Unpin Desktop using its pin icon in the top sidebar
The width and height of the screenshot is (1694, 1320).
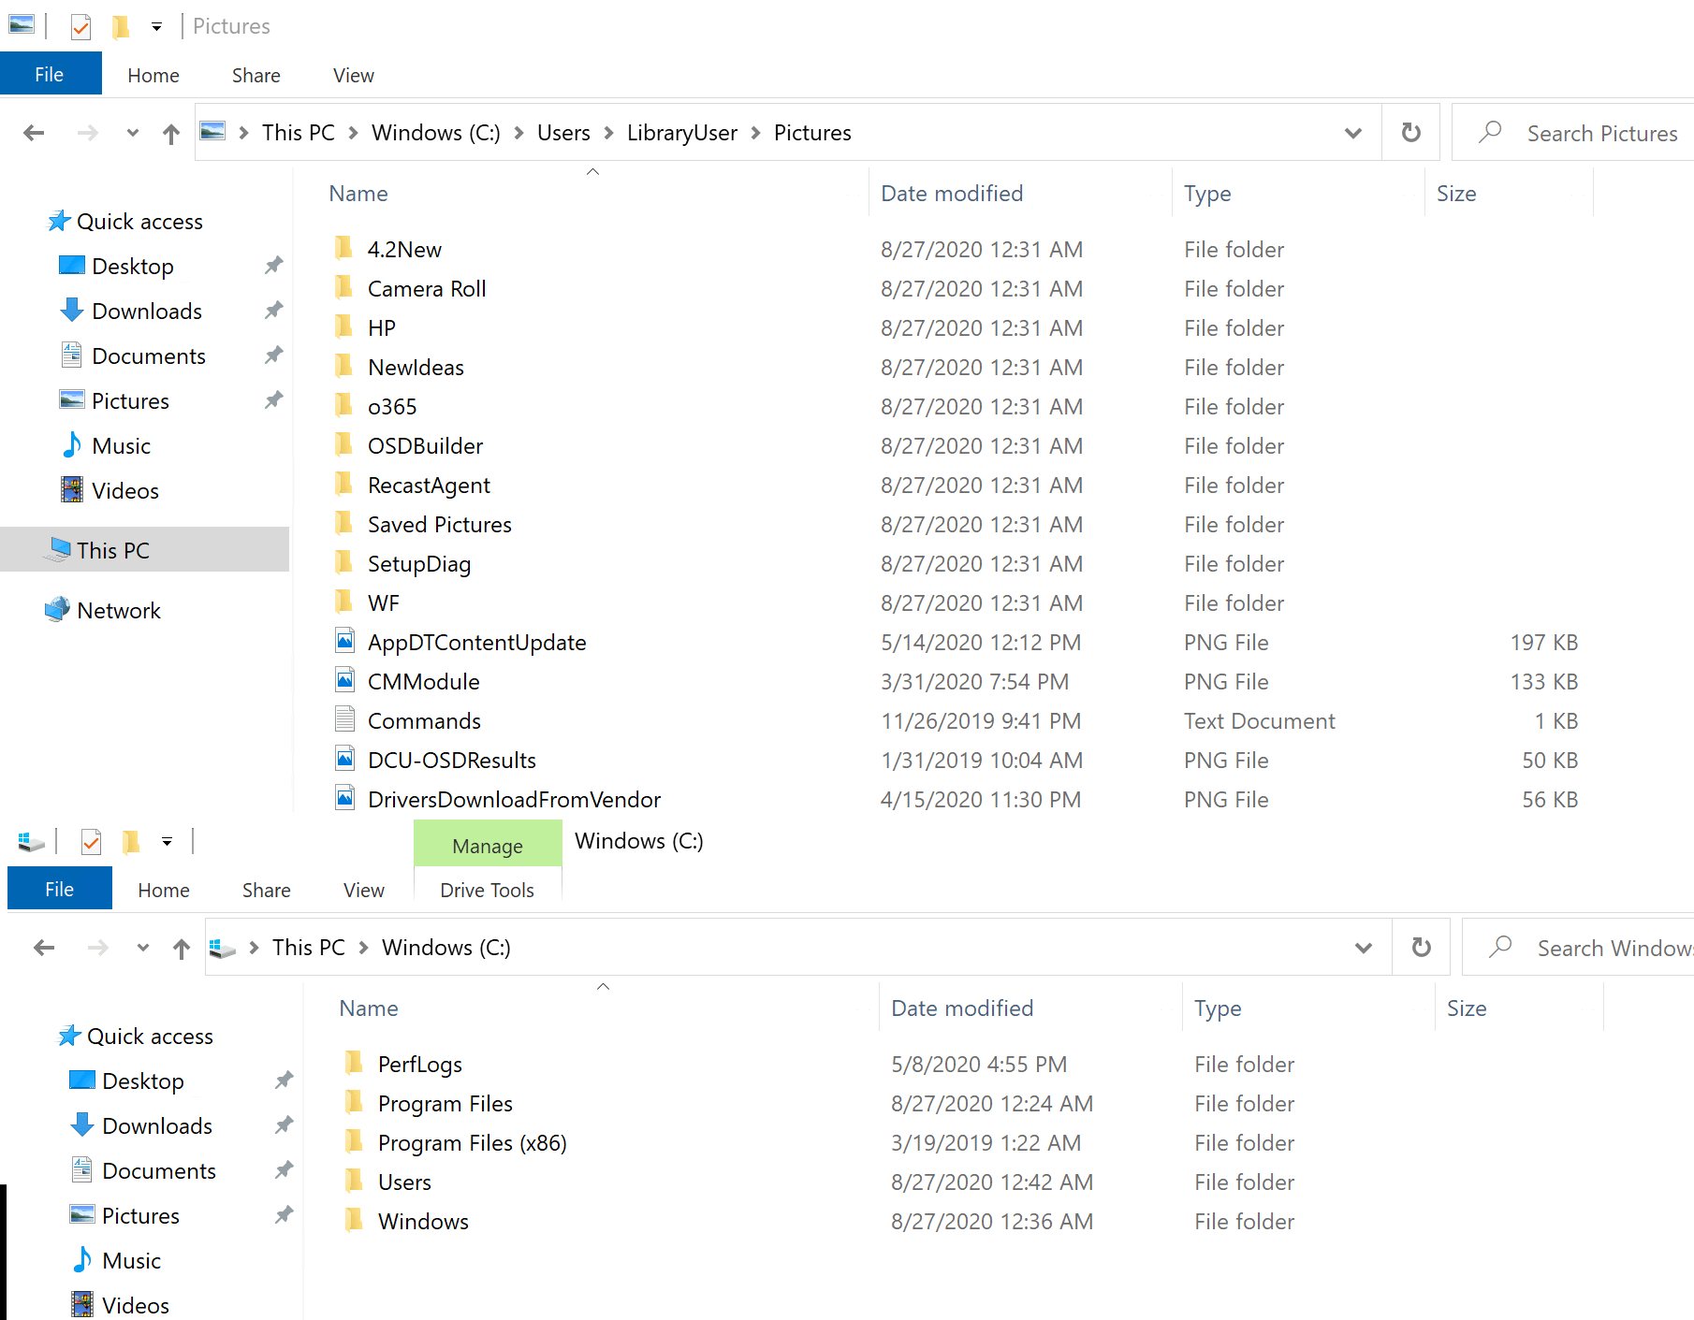click(x=273, y=266)
